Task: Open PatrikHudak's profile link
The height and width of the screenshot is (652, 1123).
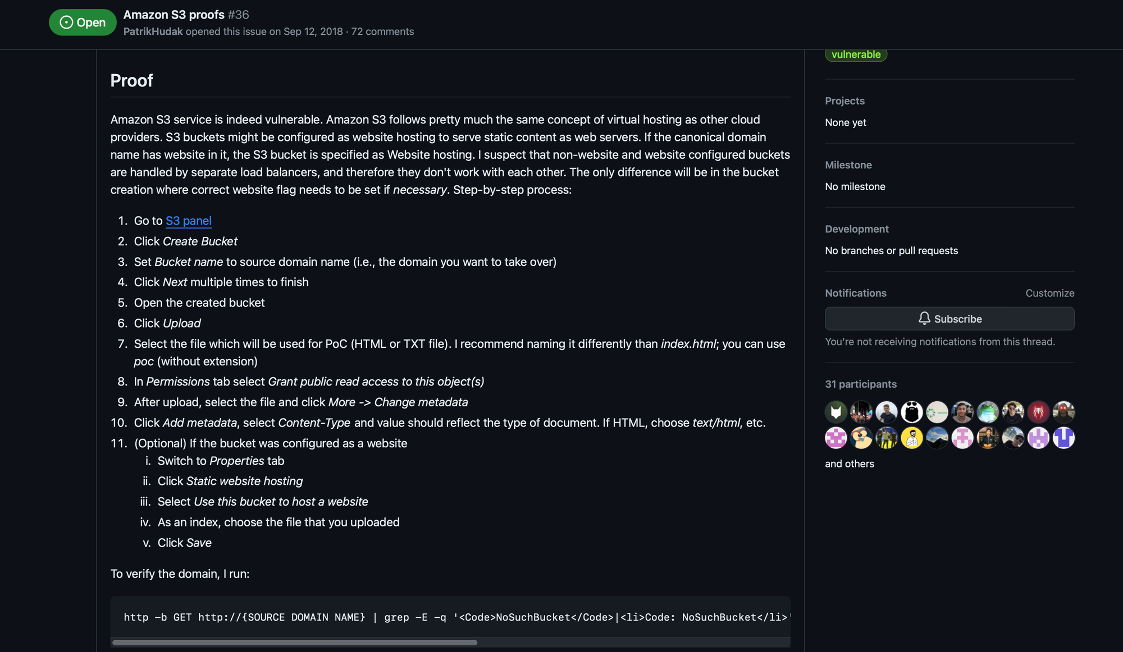Action: 153,31
